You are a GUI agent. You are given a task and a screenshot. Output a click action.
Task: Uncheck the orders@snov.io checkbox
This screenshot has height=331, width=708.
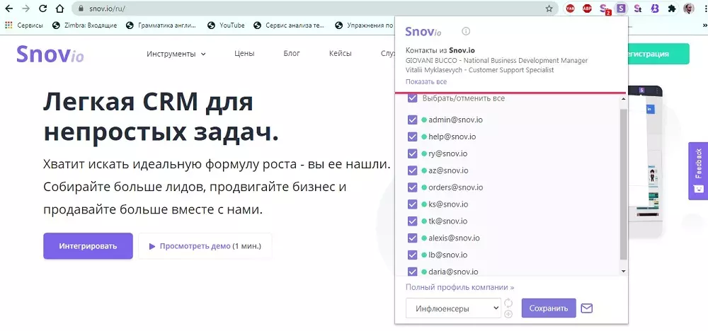(x=412, y=187)
